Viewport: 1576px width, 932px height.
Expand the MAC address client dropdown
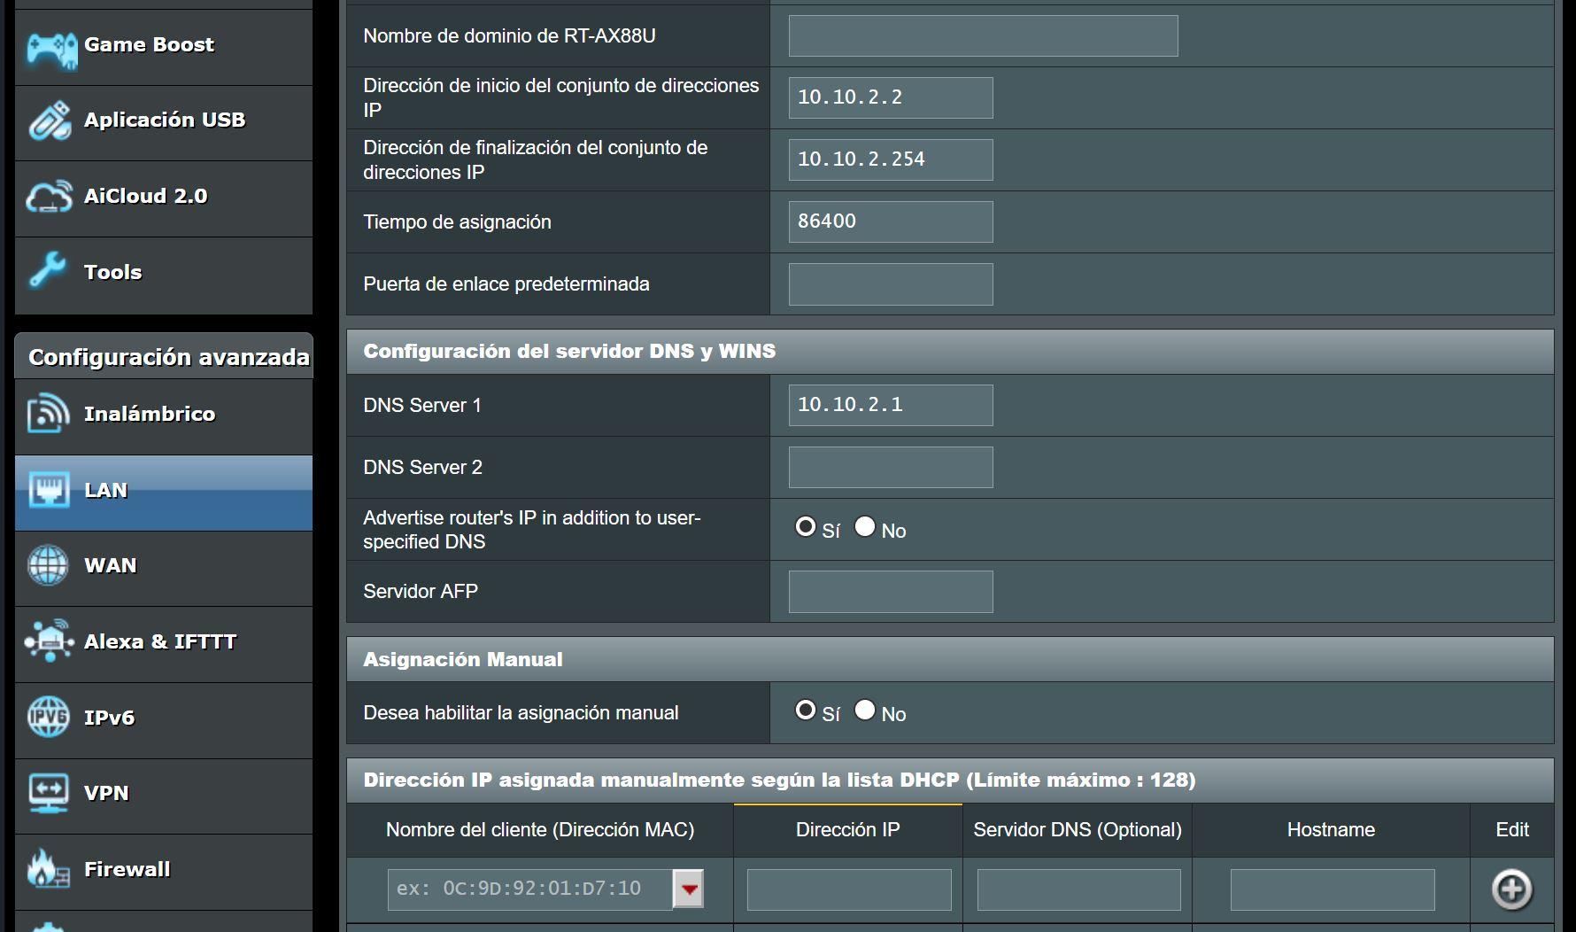[x=689, y=889]
